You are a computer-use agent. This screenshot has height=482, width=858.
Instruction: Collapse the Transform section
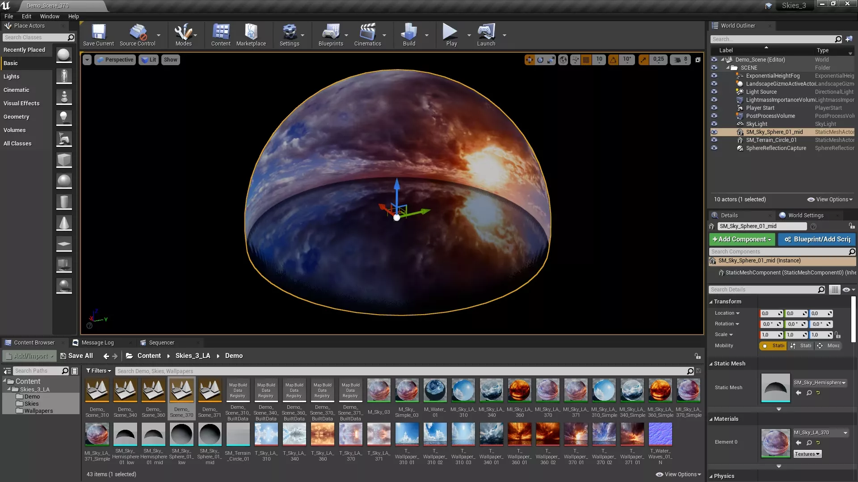pos(727,302)
